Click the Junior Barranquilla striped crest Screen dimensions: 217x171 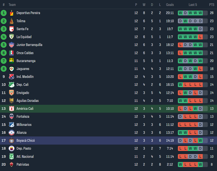coord(11,45)
